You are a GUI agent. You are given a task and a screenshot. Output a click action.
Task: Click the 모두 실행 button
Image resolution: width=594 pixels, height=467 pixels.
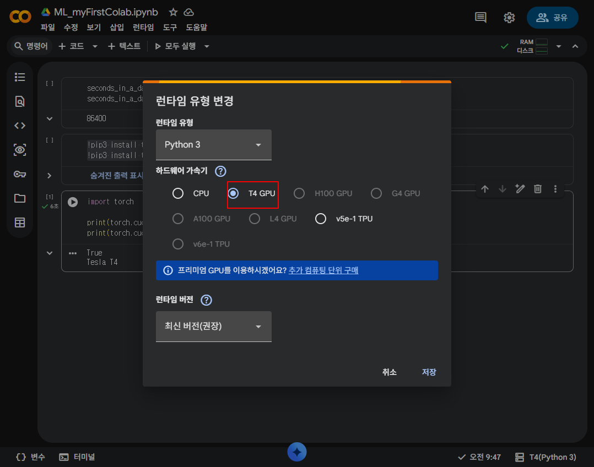pyautogui.click(x=175, y=46)
